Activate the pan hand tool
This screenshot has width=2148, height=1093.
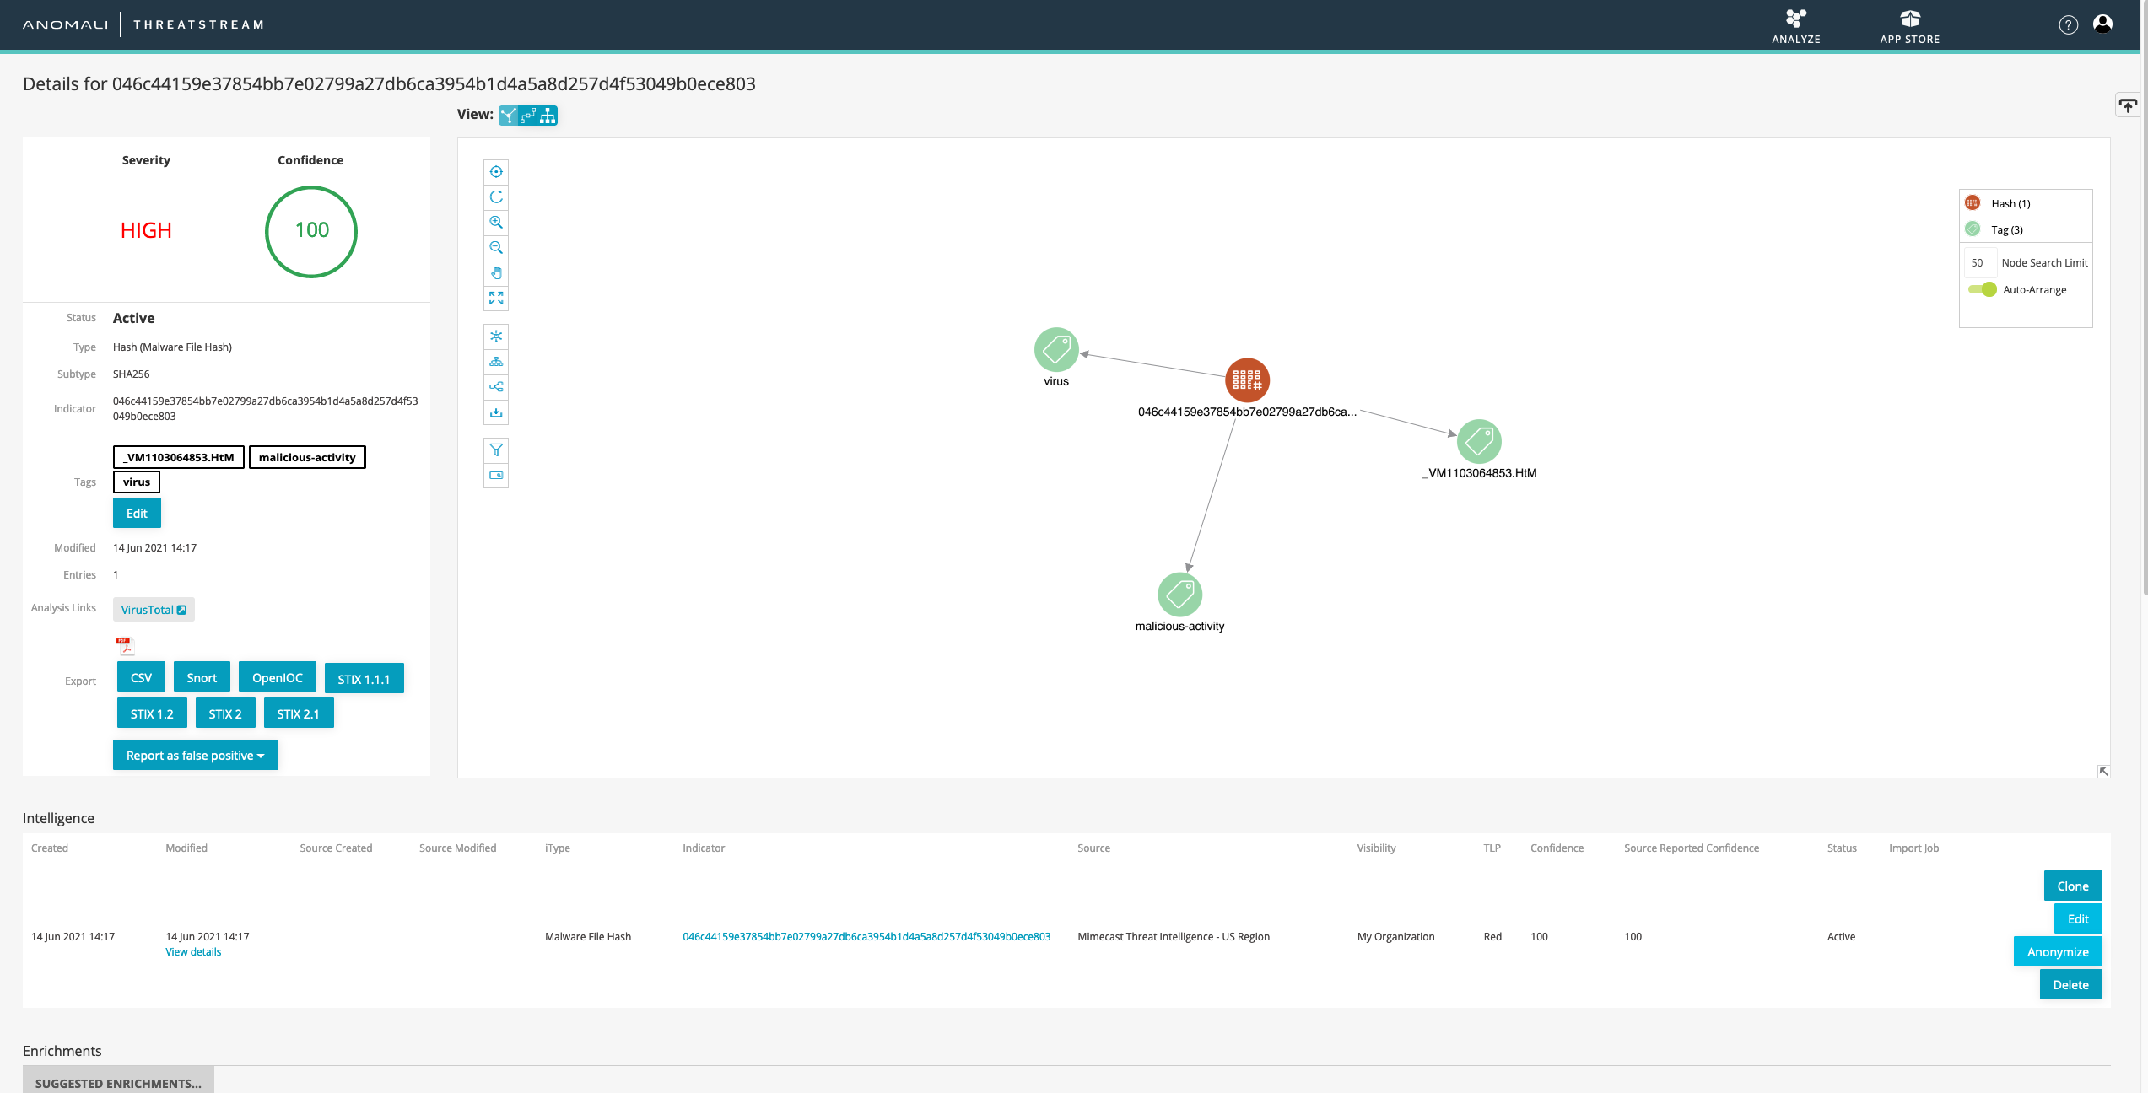(x=496, y=272)
